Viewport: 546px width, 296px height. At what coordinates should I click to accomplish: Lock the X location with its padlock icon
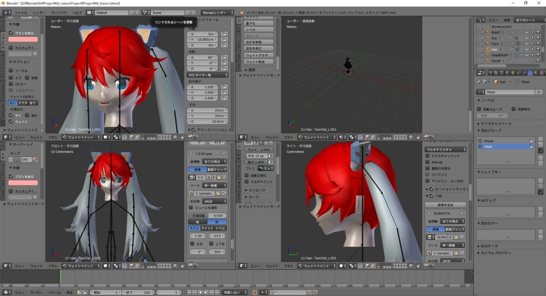pyautogui.click(x=224, y=34)
